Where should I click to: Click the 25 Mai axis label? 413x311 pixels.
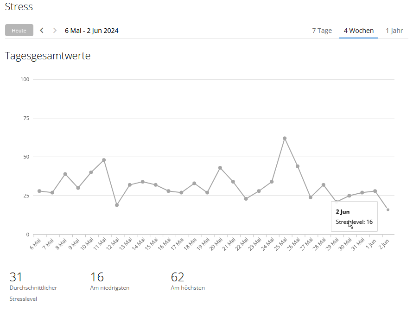tap(280, 244)
